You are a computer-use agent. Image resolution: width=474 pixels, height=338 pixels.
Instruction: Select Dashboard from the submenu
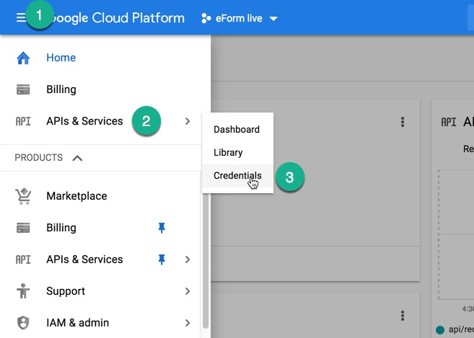click(237, 130)
